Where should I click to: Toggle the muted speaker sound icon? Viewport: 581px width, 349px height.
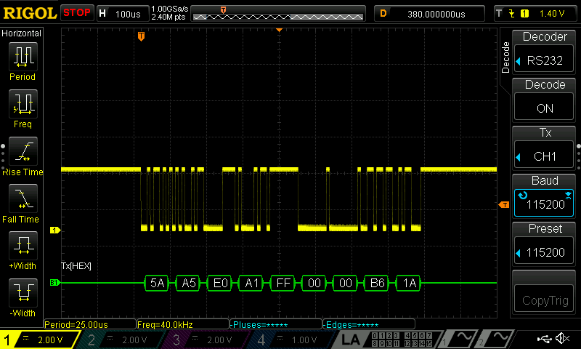coord(562,339)
